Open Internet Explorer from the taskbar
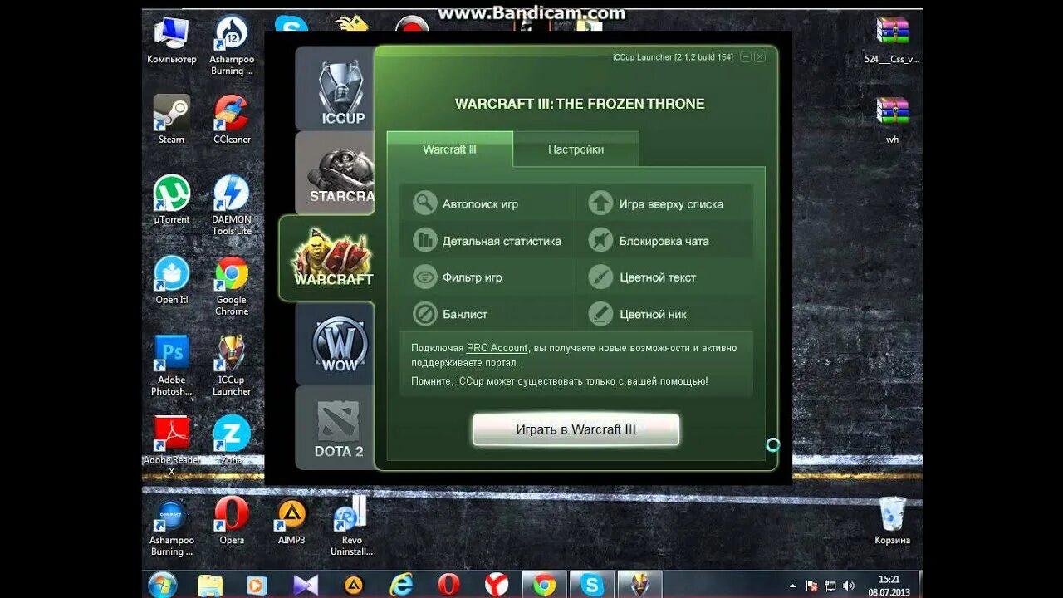 (x=402, y=585)
